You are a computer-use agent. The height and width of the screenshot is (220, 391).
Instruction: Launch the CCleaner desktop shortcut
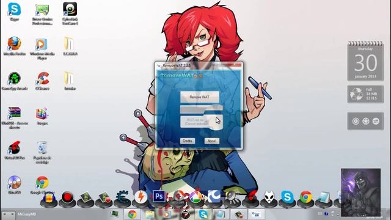pos(42,81)
